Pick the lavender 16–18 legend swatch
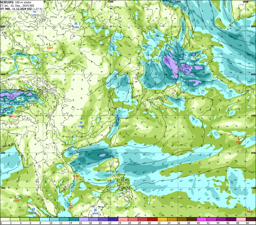Screen dimensions: 256x225 pos(84,219)
